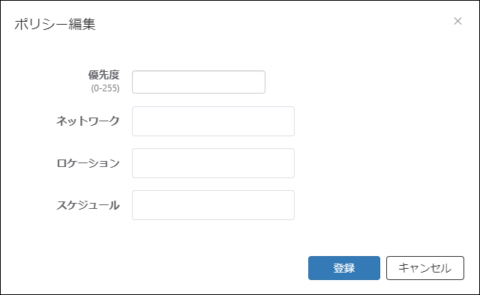Activate the schedule selection box
480x295 pixels.
213,205
